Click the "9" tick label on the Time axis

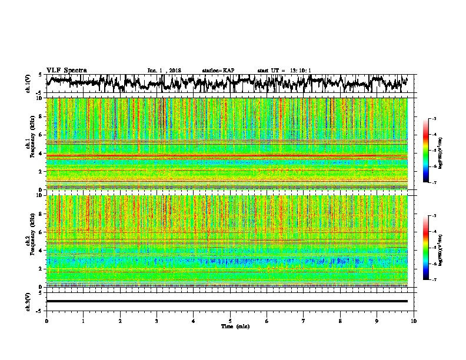(377, 321)
